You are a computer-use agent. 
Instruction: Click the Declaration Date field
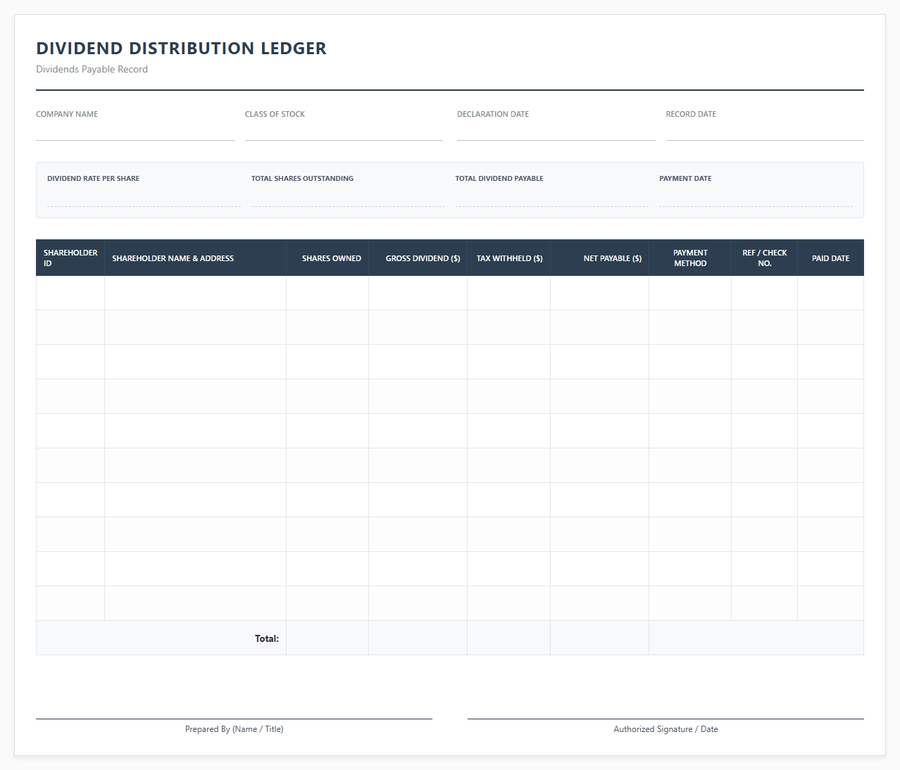(x=556, y=131)
